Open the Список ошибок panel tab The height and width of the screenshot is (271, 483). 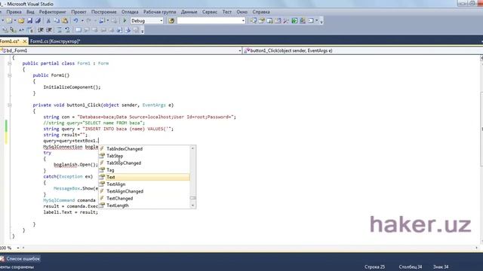point(20,259)
